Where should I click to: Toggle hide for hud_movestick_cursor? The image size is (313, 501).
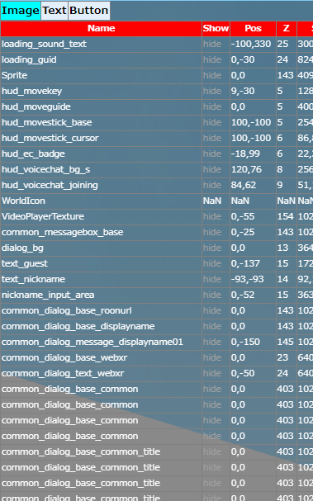(212, 138)
